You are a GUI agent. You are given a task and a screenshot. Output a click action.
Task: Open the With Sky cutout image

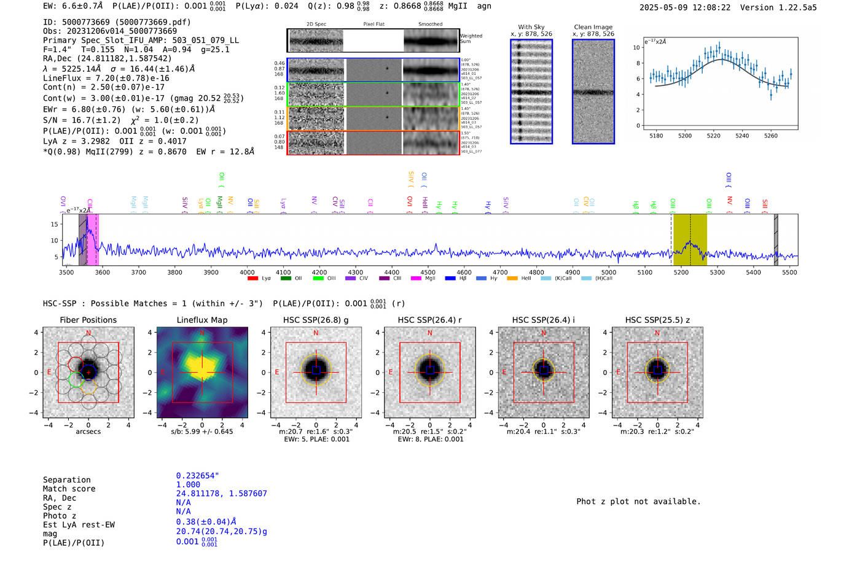(531, 91)
